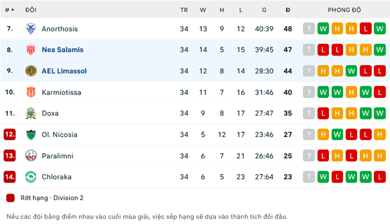Click the Chloraka club logo
390x224 pixels.
(x=31, y=176)
